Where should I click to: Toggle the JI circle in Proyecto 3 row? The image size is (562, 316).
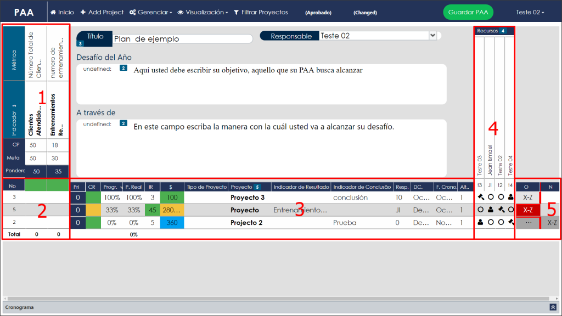491,197
